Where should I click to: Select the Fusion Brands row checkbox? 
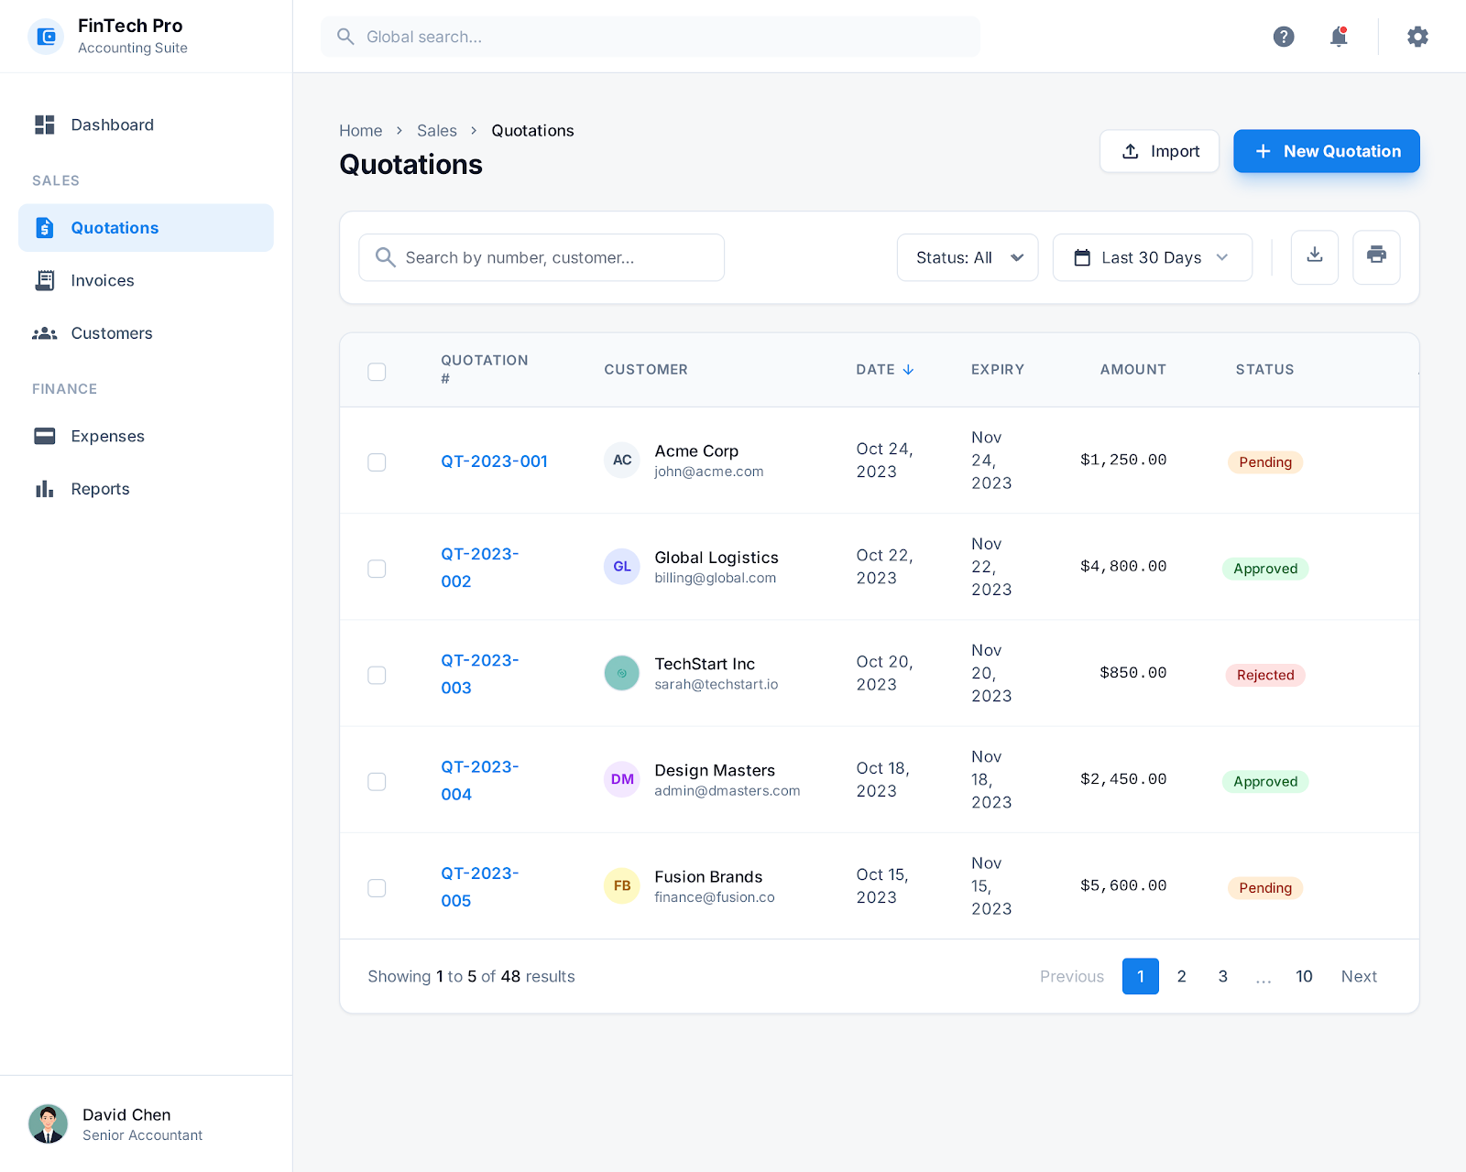[377, 888]
